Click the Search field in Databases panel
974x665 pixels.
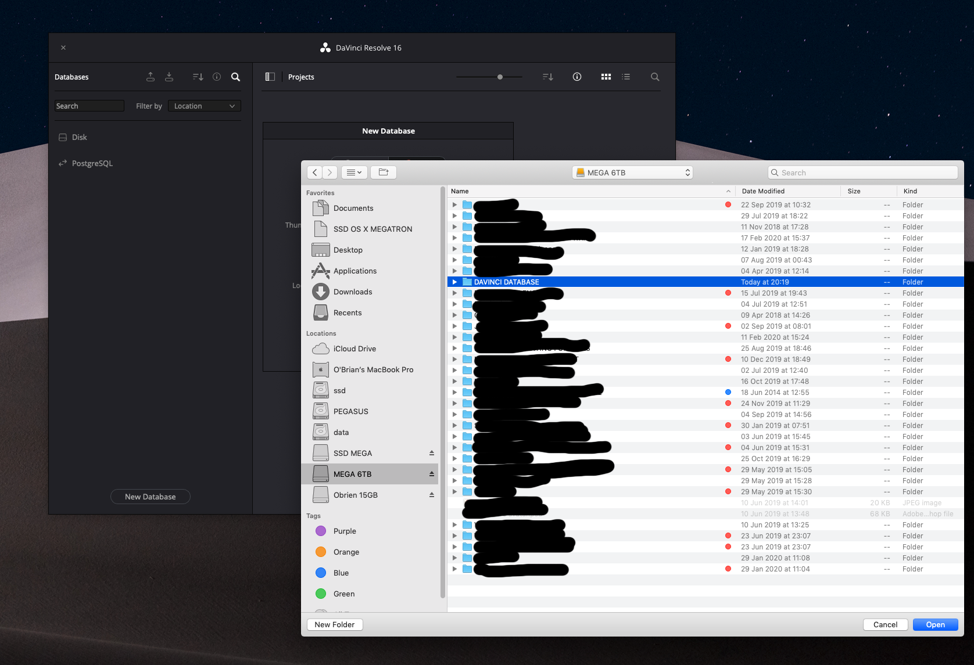[x=89, y=106]
